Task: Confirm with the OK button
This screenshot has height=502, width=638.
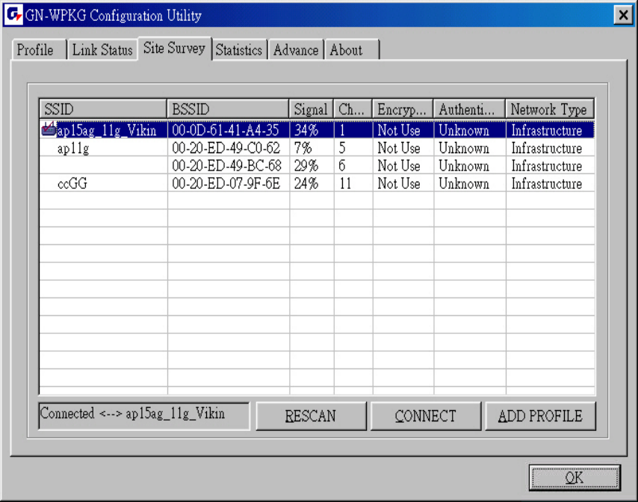Action: point(574,478)
